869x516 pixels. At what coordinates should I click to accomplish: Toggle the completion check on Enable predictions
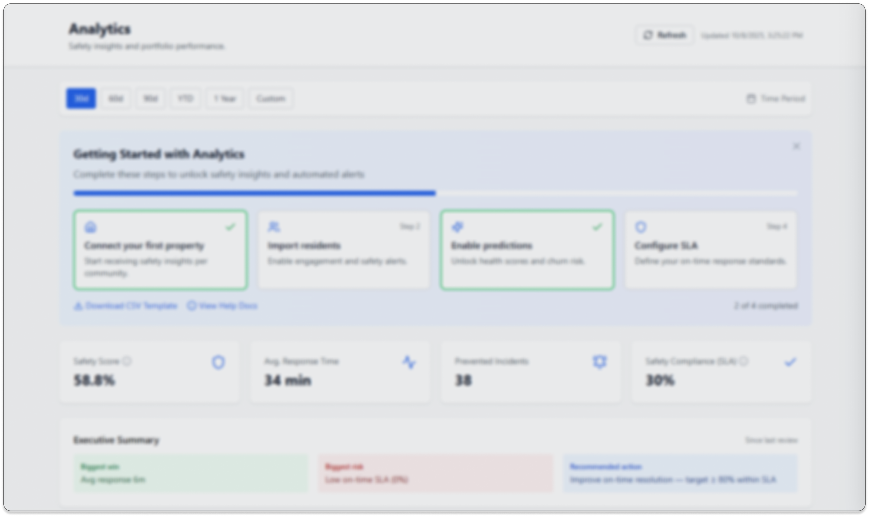[x=598, y=226]
